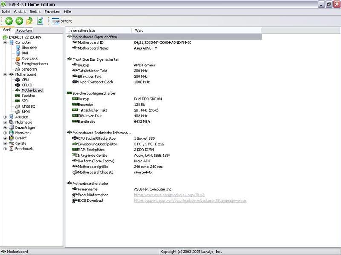This screenshot has width=341, height=255.
Task: Expand the DirectX tree node
Action: coord(5,138)
